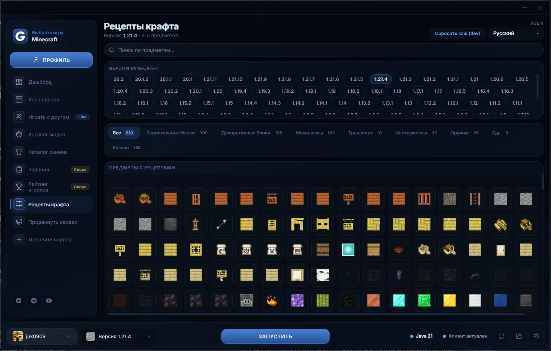Switch to Инструменты category

(416, 133)
